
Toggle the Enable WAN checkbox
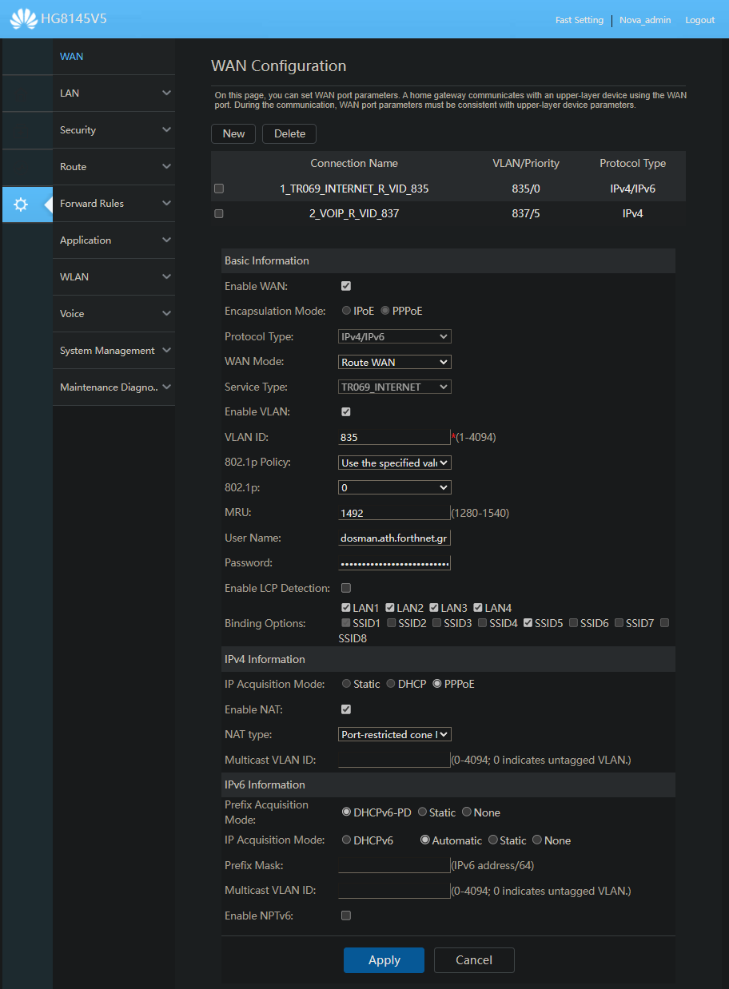point(346,286)
